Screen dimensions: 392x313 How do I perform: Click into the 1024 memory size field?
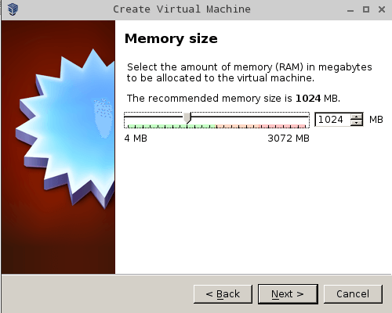click(x=332, y=120)
